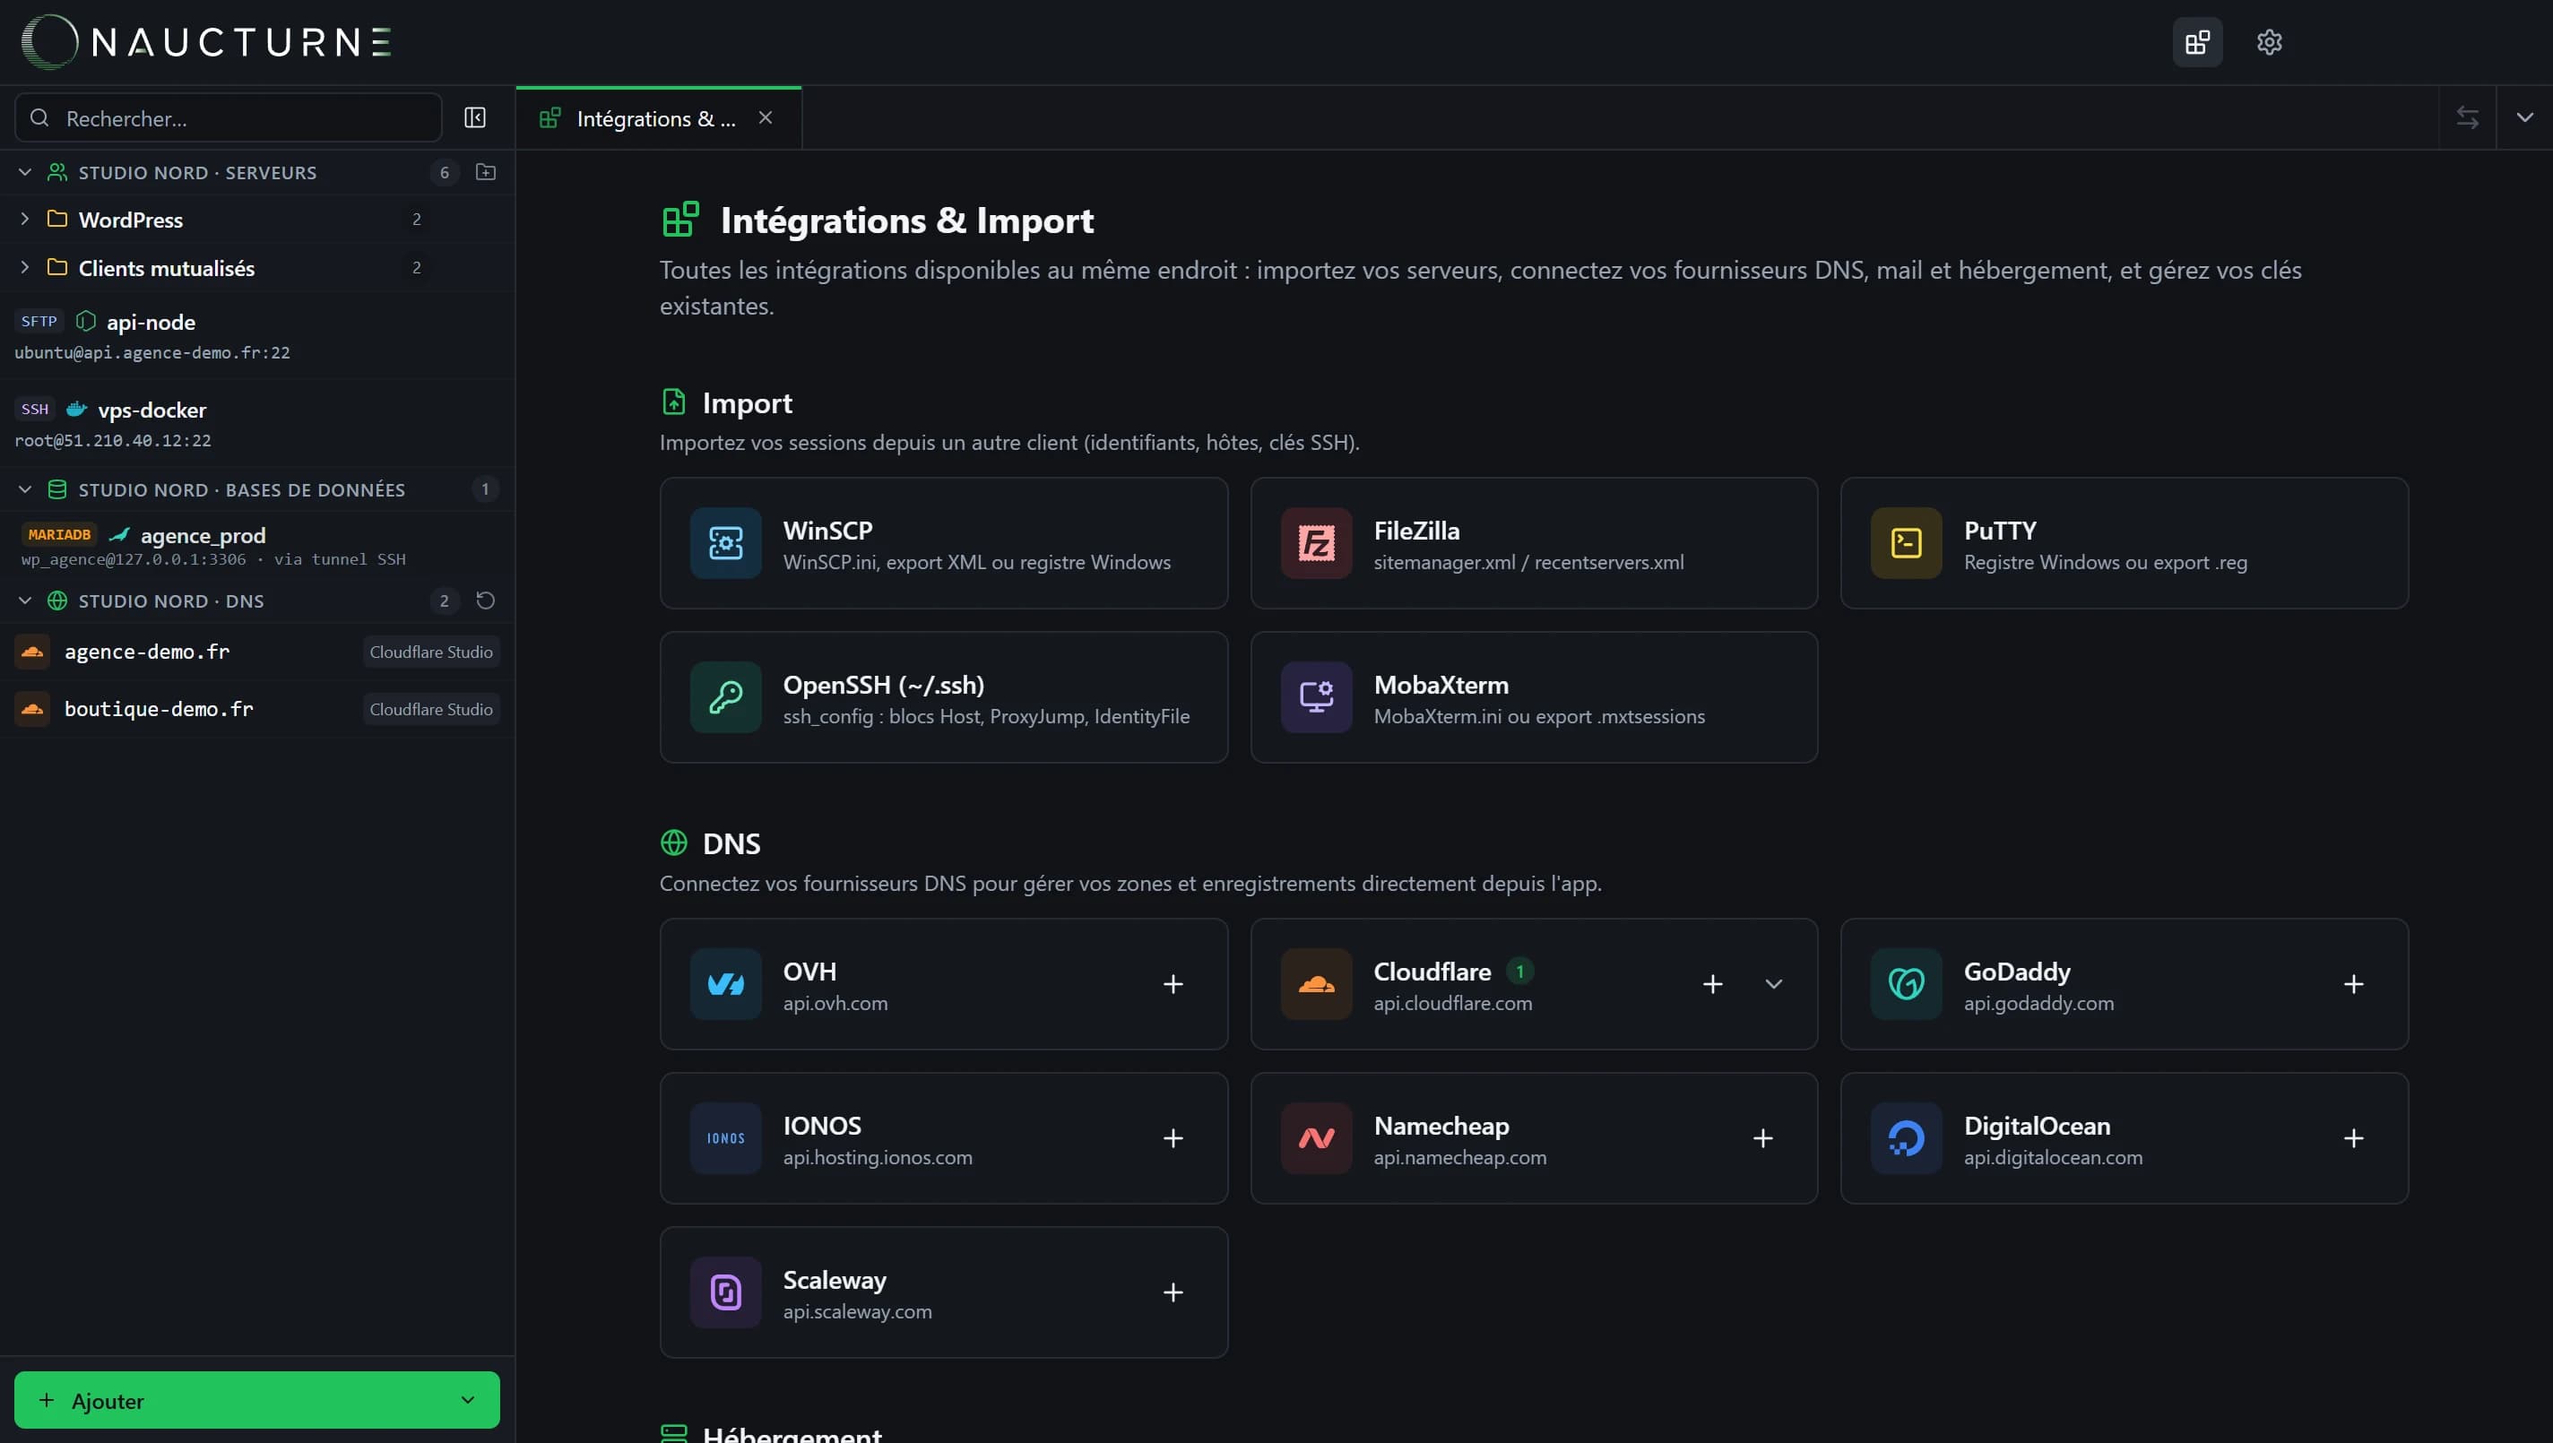Collapse the sidebar panel icon
Image resolution: width=2553 pixels, height=1443 pixels.
click(x=475, y=118)
